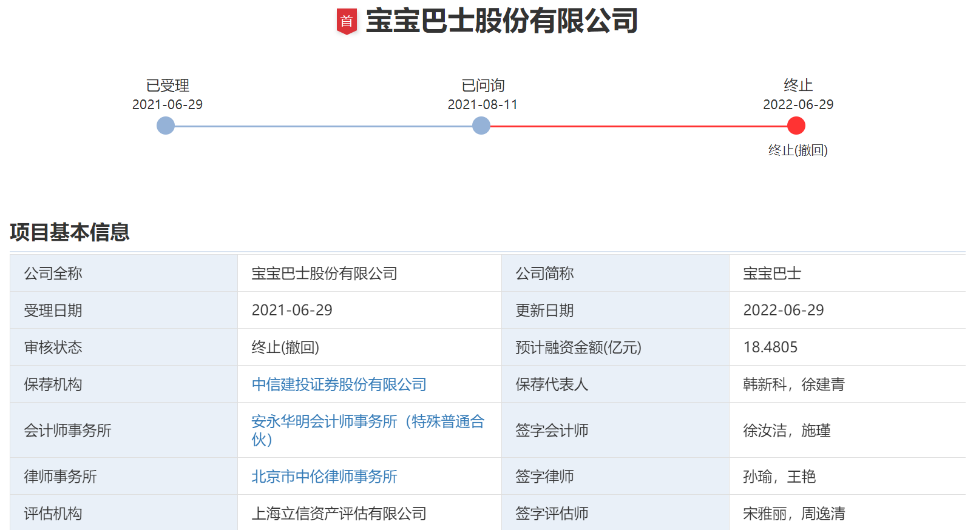Image resolution: width=979 pixels, height=530 pixels.
Task: Click the 公司简称 value 宝宝巴士
Action: (x=771, y=273)
